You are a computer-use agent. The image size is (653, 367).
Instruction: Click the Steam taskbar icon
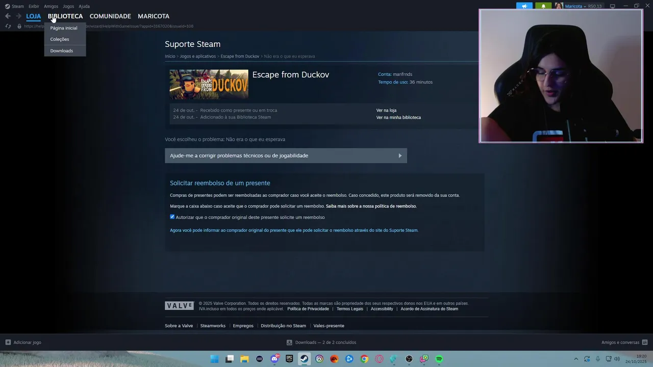tap(304, 359)
